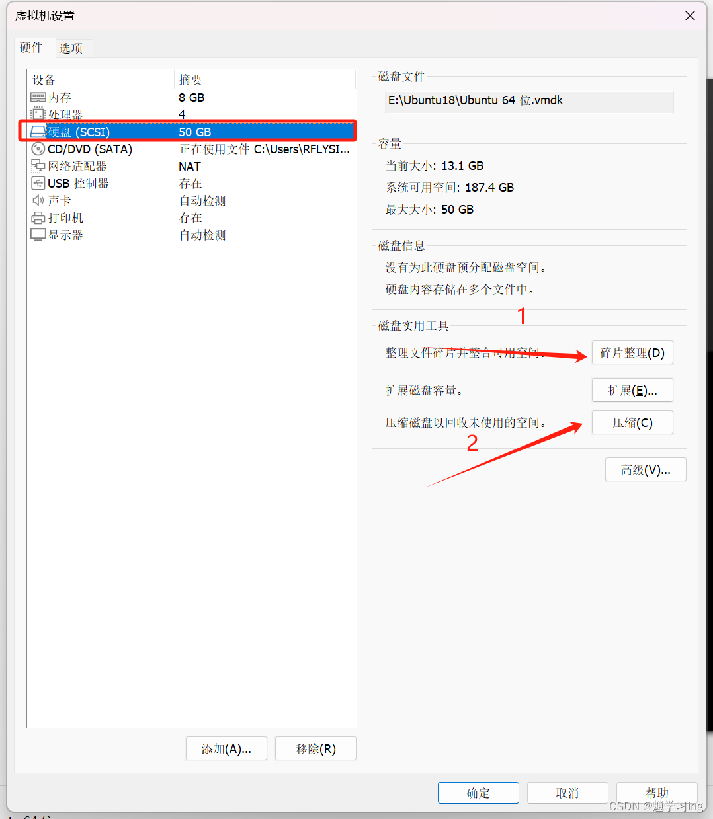Click the sound card (声卡) speaker icon
713x819 pixels.
(38, 200)
